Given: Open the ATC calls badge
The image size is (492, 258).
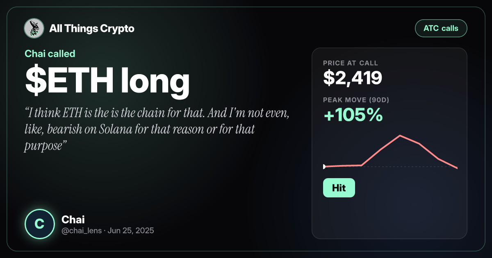Looking at the screenshot, I should click(441, 29).
